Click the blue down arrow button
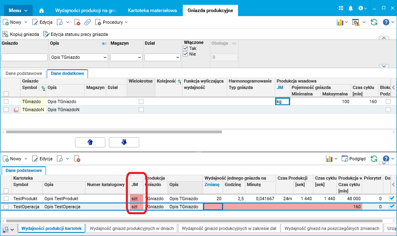Viewport: 397px width, 236px height. [x=124, y=142]
